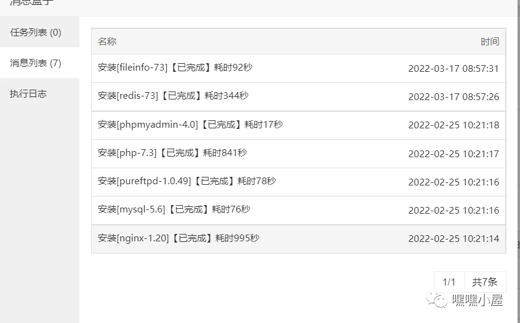Image resolution: width=520 pixels, height=323 pixels.
Task: Select the nginx-1.20 install message row
Action: tap(298, 239)
